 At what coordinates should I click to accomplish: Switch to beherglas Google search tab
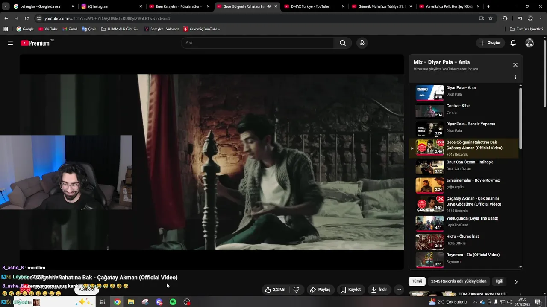[44, 6]
